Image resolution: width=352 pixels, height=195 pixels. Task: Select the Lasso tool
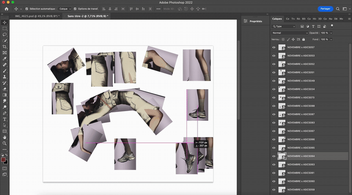pos(5,34)
